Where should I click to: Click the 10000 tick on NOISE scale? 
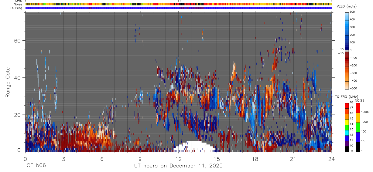coord(365,112)
